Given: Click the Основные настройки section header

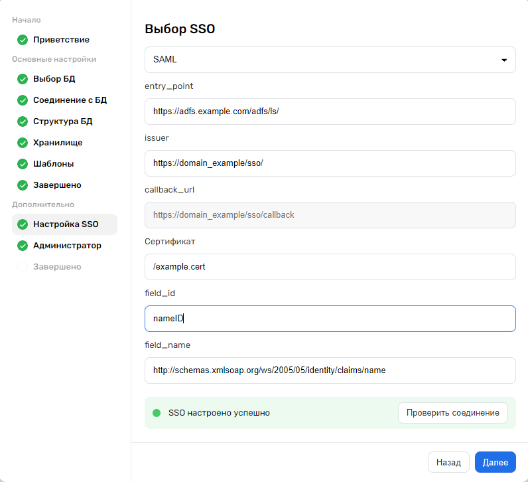Looking at the screenshot, I should (x=54, y=59).
